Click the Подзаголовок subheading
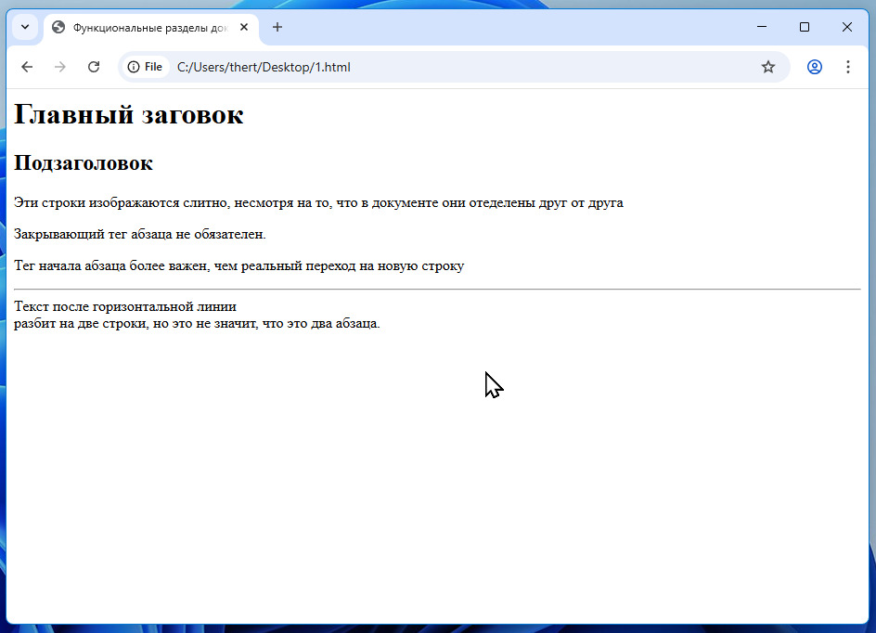Viewport: 876px width, 633px height. 84,163
